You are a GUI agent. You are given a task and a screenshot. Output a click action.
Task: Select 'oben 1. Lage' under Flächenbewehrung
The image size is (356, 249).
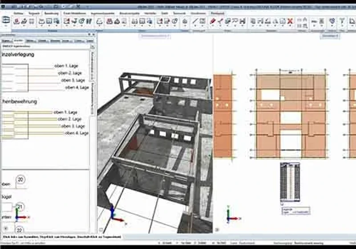pos(65,112)
